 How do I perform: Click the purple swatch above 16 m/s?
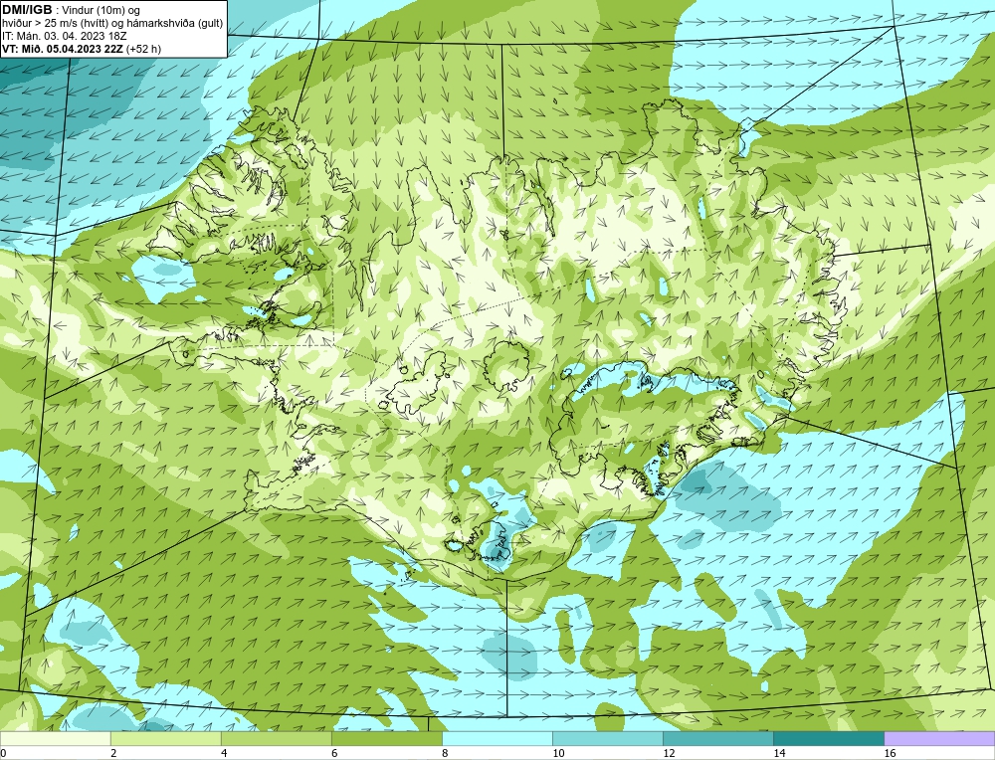tap(939, 738)
